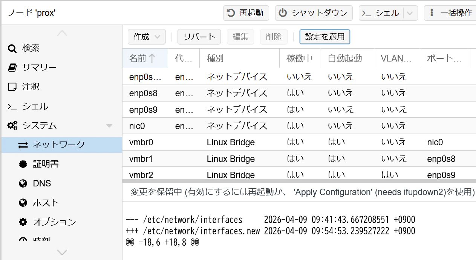Click the arrows icon next to ネットワーク

point(23,145)
